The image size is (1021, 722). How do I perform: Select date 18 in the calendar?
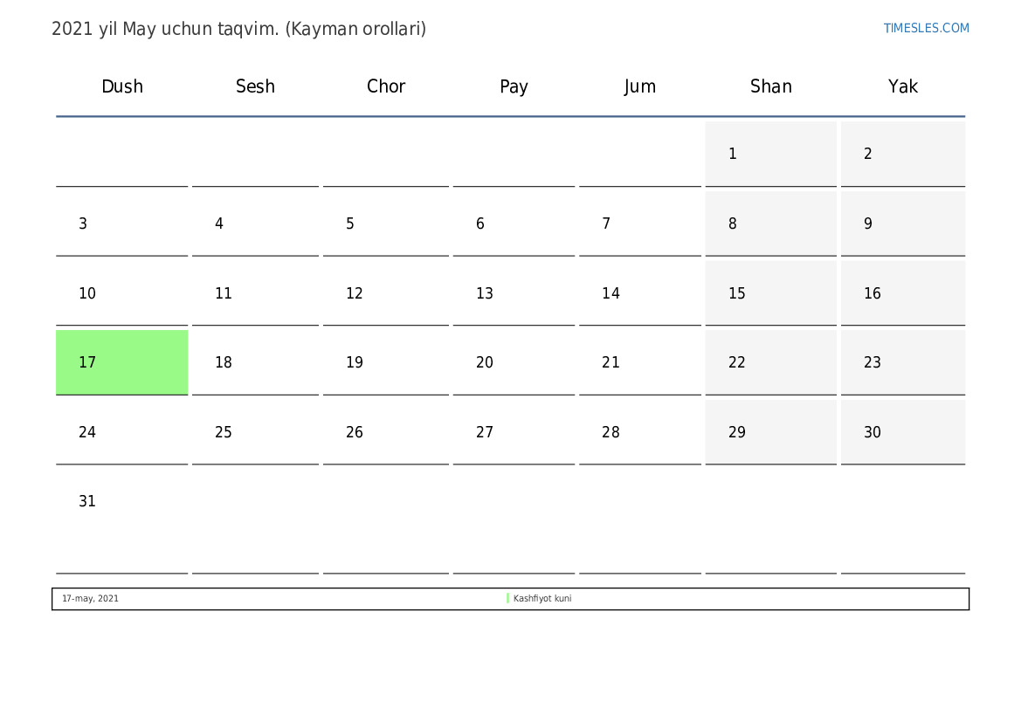[x=255, y=362]
